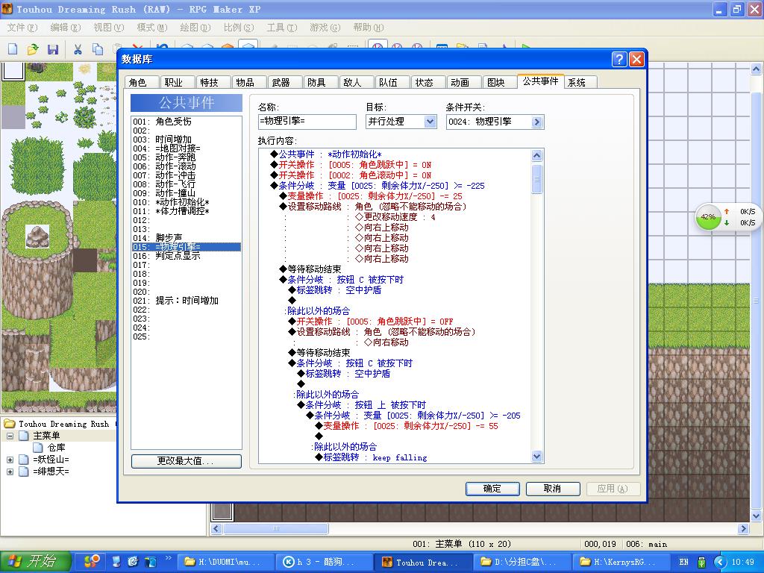Expand the =妖怪山= map tree node

[10, 459]
